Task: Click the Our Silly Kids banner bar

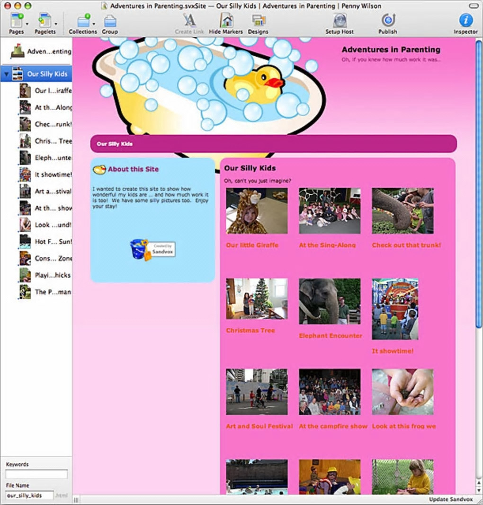Action: [x=273, y=144]
